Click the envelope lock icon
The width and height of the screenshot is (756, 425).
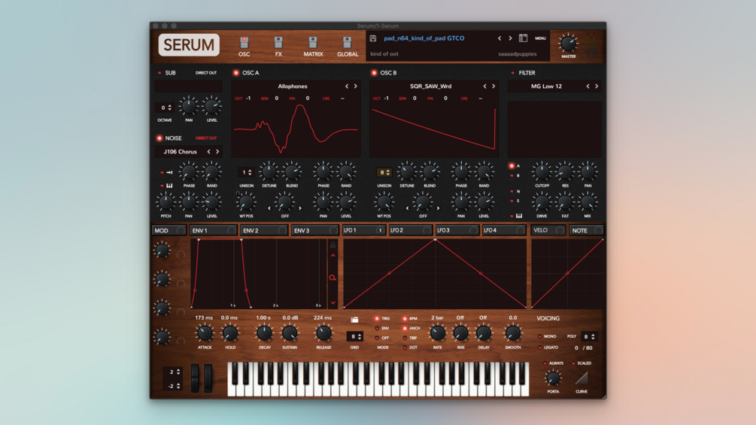332,244
